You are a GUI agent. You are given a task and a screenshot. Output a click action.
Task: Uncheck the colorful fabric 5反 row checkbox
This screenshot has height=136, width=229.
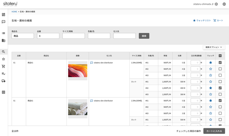click(x=220, y=63)
